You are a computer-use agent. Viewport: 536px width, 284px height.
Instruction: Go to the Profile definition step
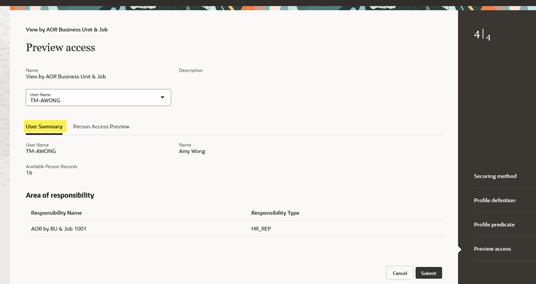tap(494, 200)
